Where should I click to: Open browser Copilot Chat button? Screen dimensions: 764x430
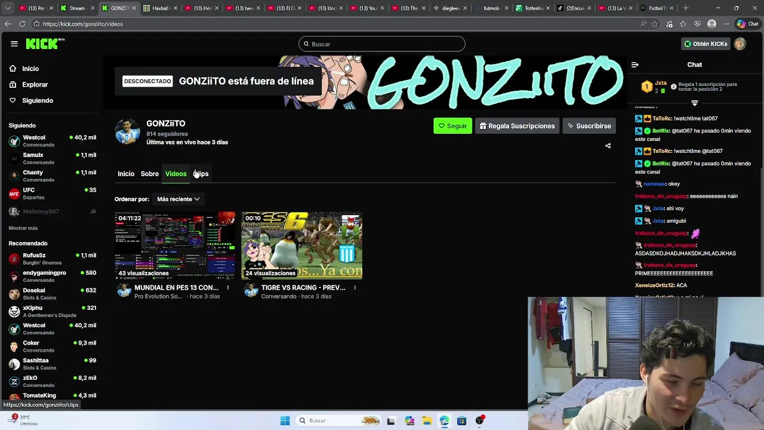[x=747, y=24]
